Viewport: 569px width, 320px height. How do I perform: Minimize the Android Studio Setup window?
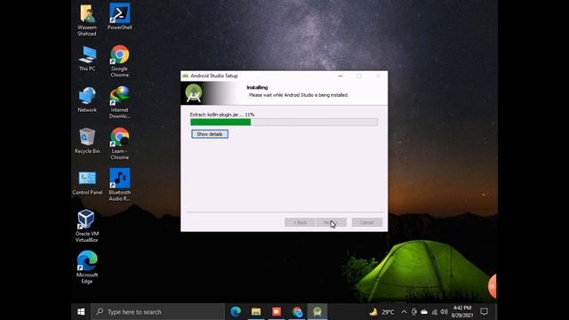340,76
